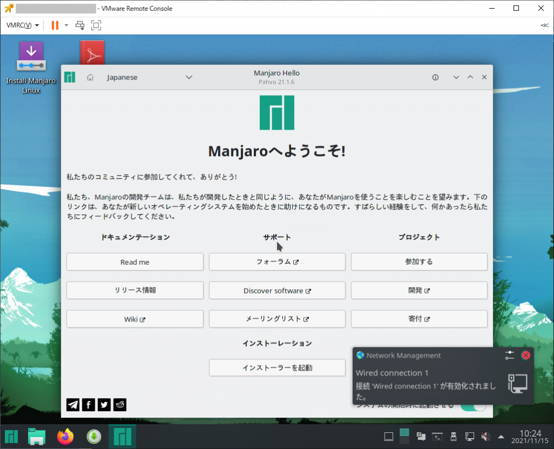Expand hidden system tray icons arrow
Screen dimensions: 554x449
[x=501, y=437]
